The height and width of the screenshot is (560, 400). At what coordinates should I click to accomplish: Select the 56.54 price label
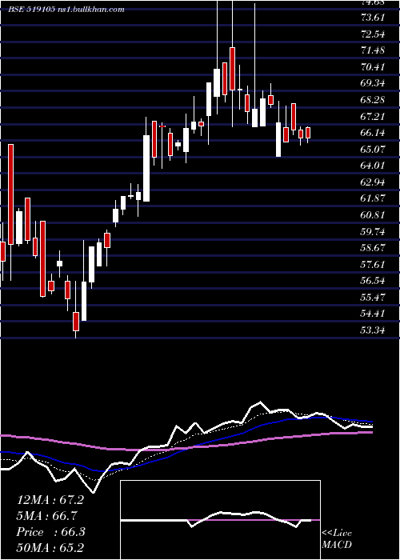[x=373, y=281]
